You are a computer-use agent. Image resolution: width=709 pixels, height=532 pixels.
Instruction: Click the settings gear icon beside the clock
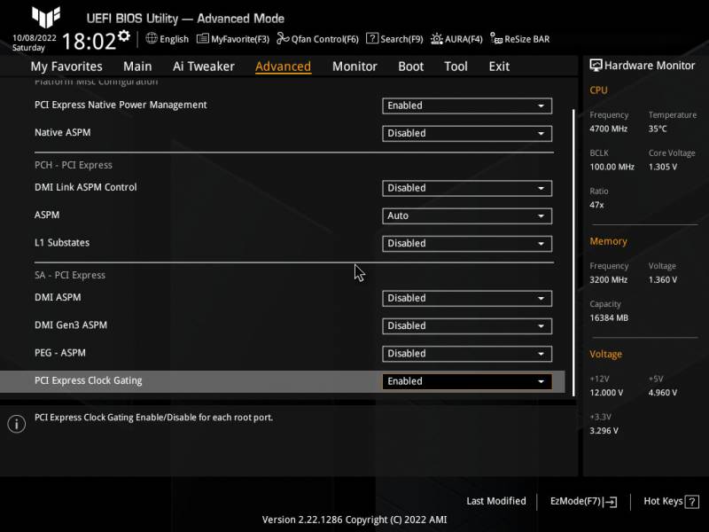[x=124, y=35]
